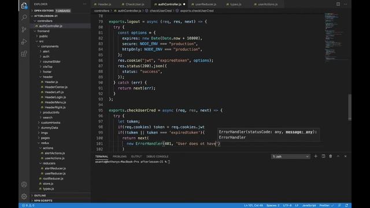Expand the customHooks folder
Viewport: 370px width, 208px height.
point(50,122)
